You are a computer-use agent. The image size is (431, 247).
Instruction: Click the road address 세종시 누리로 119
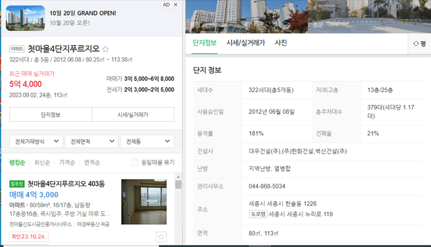(301, 214)
